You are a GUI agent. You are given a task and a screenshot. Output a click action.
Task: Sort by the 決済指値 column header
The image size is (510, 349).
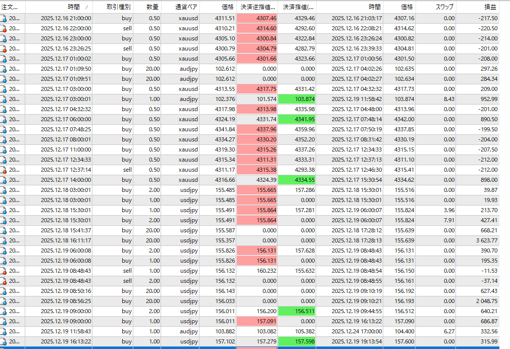click(297, 7)
